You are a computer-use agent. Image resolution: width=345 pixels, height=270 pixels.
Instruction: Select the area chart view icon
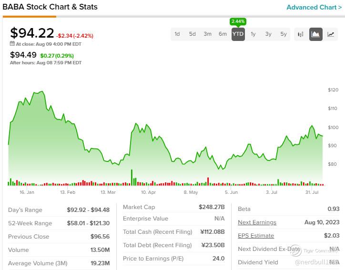[x=316, y=34]
